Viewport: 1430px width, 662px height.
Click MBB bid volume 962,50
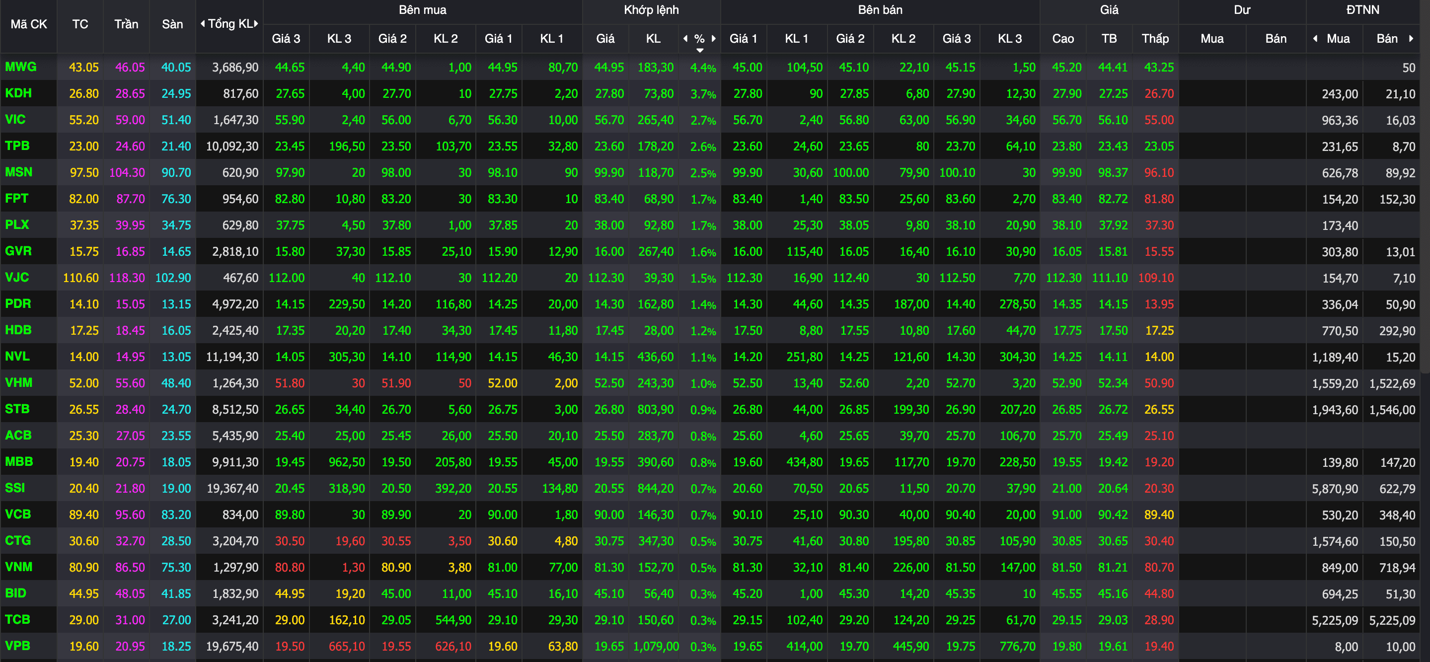point(347,462)
